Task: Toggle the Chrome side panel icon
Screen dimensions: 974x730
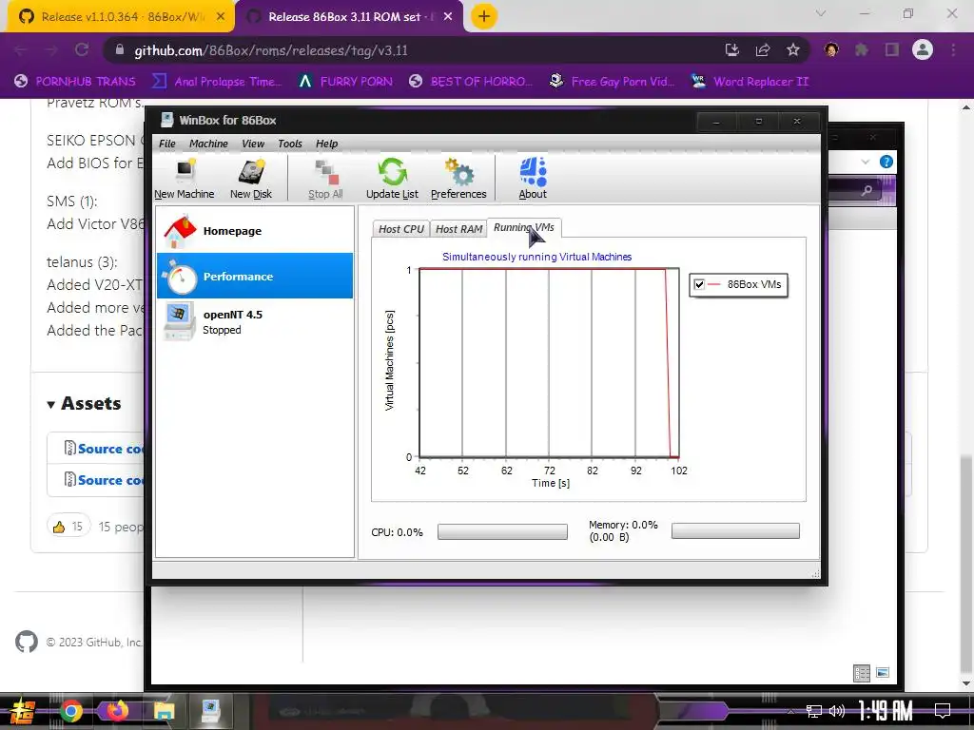Action: coord(892,50)
